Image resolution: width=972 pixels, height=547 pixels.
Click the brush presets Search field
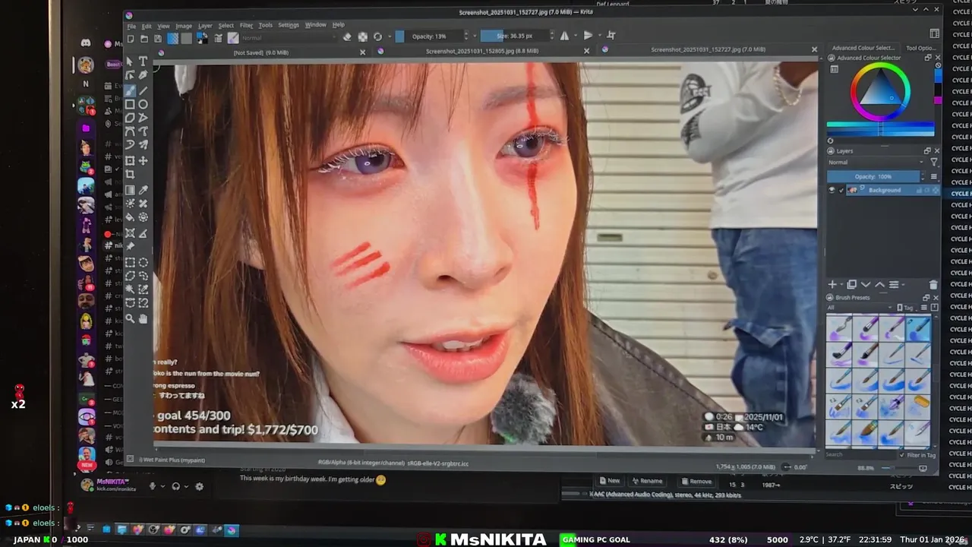(x=860, y=454)
